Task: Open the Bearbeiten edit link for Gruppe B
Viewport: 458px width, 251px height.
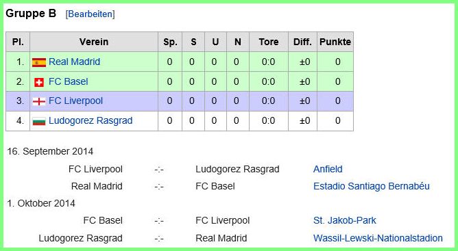Action: click(90, 14)
